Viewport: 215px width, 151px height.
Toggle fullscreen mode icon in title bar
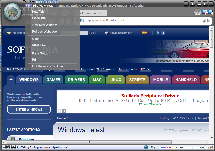click(186, 4)
